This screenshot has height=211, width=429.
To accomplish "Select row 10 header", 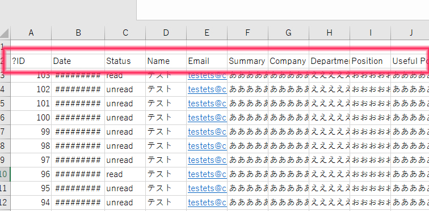I will pos(5,174).
